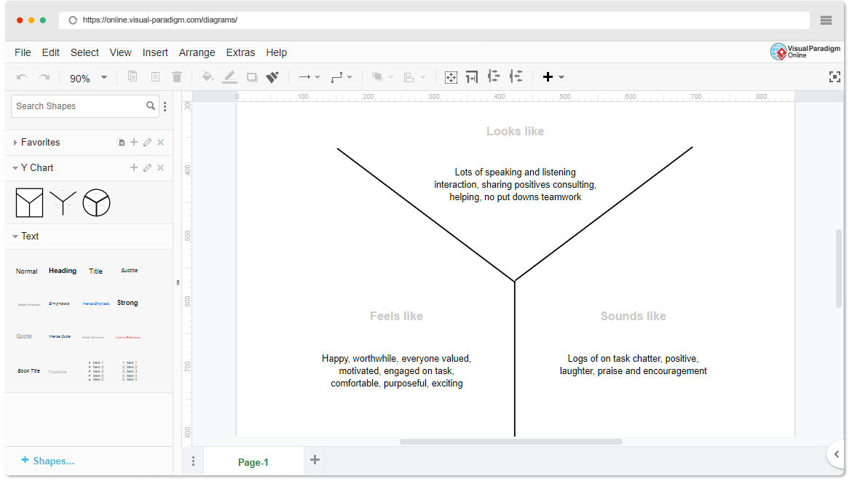Click the to-front arrange icon

(x=377, y=77)
